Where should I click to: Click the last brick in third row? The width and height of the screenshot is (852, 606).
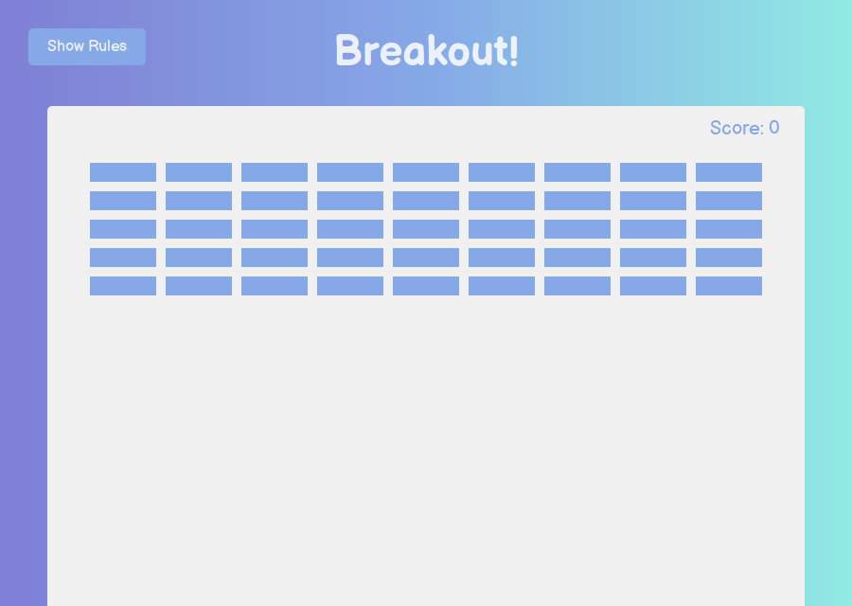click(729, 229)
